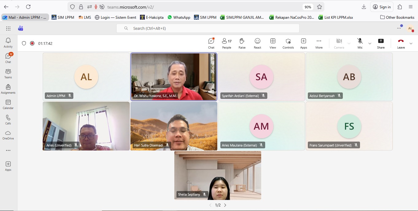
Task: Click the red recording indicator
Action: (32, 43)
